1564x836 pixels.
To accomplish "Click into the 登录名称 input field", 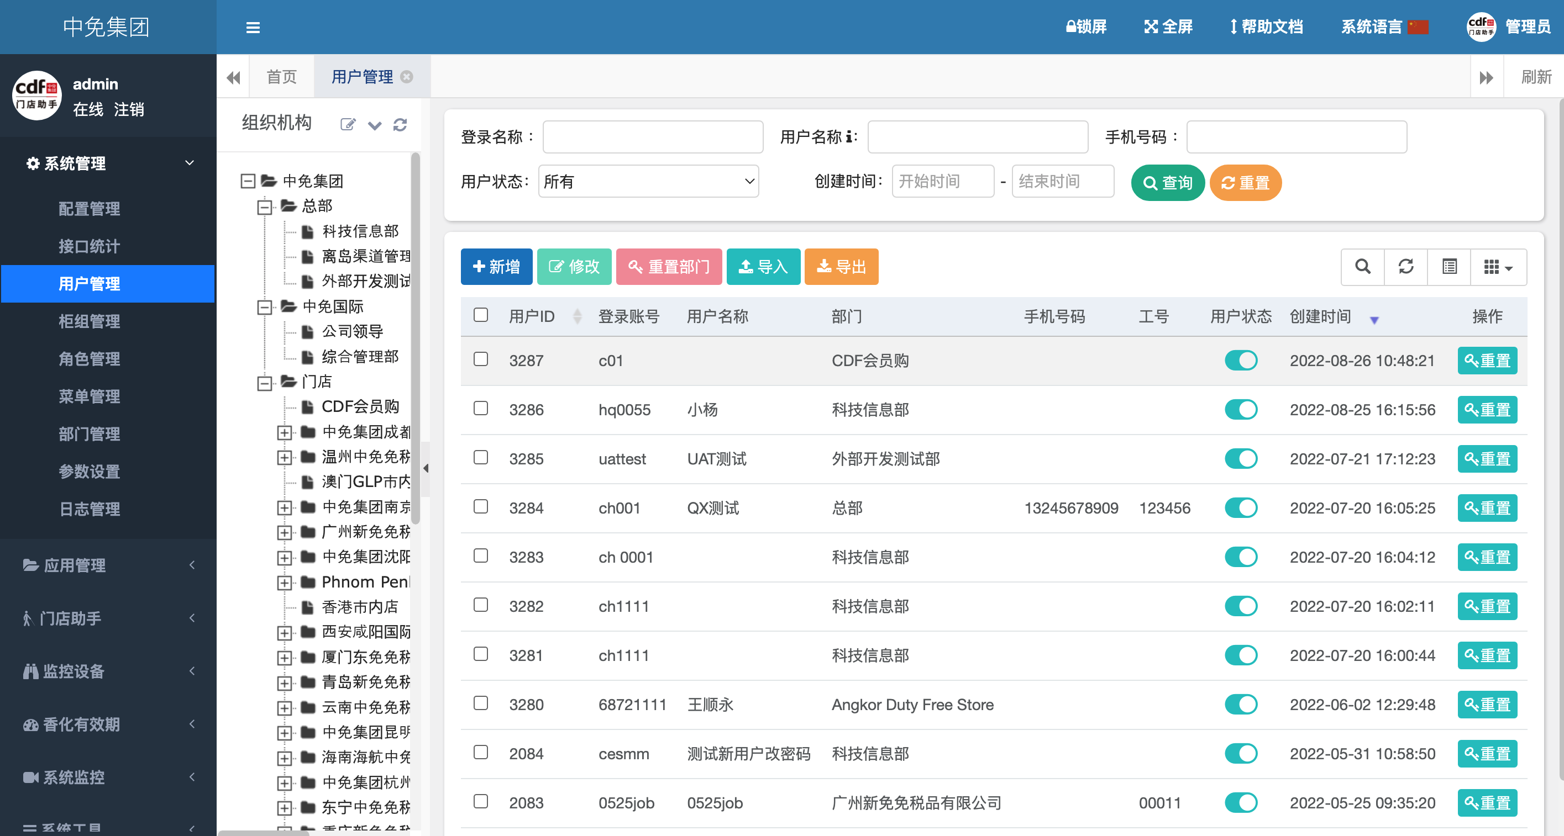I will coord(652,137).
